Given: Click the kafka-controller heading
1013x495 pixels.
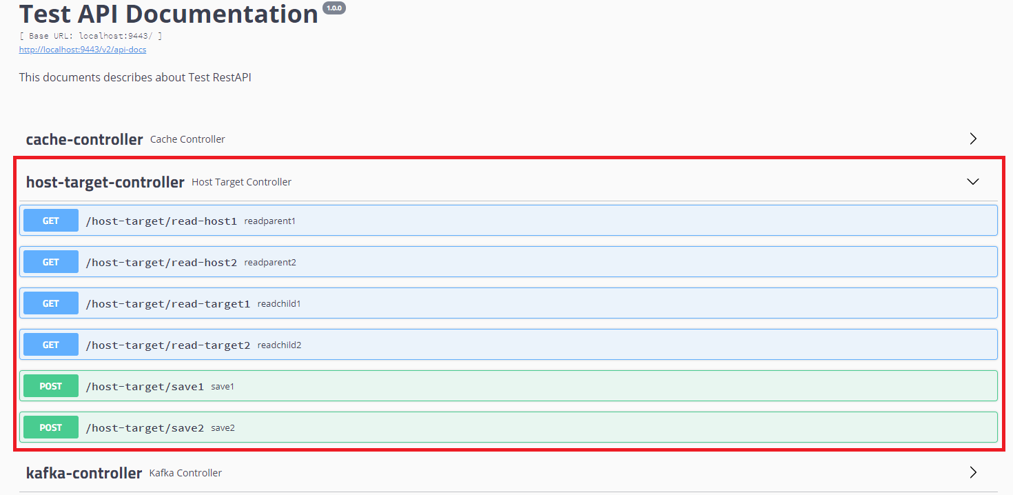Looking at the screenshot, I should [x=83, y=473].
